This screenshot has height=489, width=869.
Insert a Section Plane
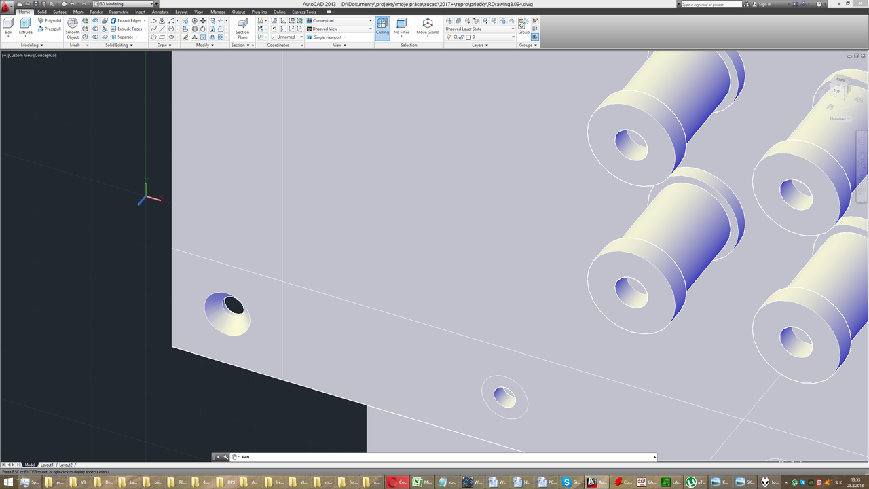242,29
